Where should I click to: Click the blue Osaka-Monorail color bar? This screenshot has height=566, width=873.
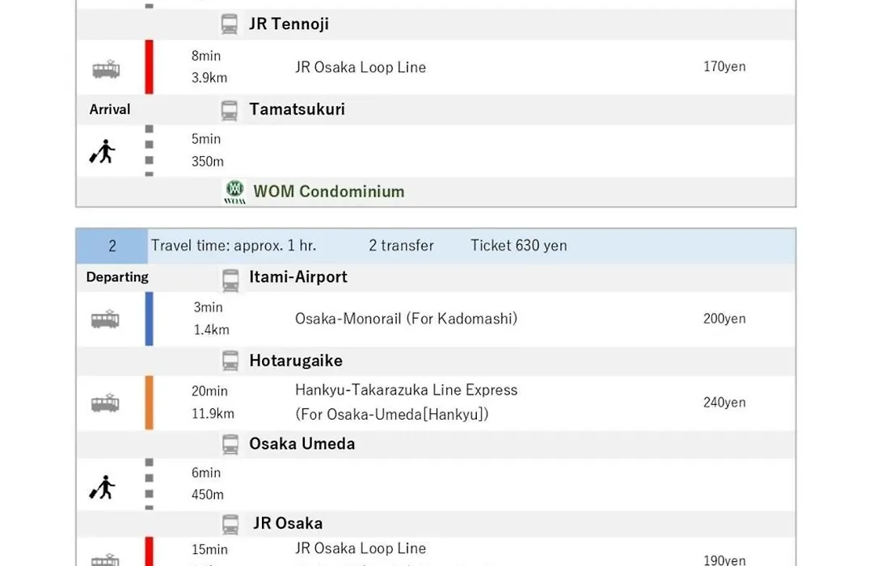[150, 319]
